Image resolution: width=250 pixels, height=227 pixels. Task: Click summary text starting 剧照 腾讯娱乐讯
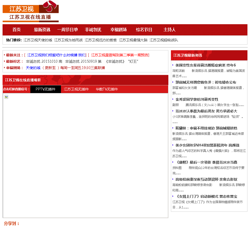tap(208, 105)
